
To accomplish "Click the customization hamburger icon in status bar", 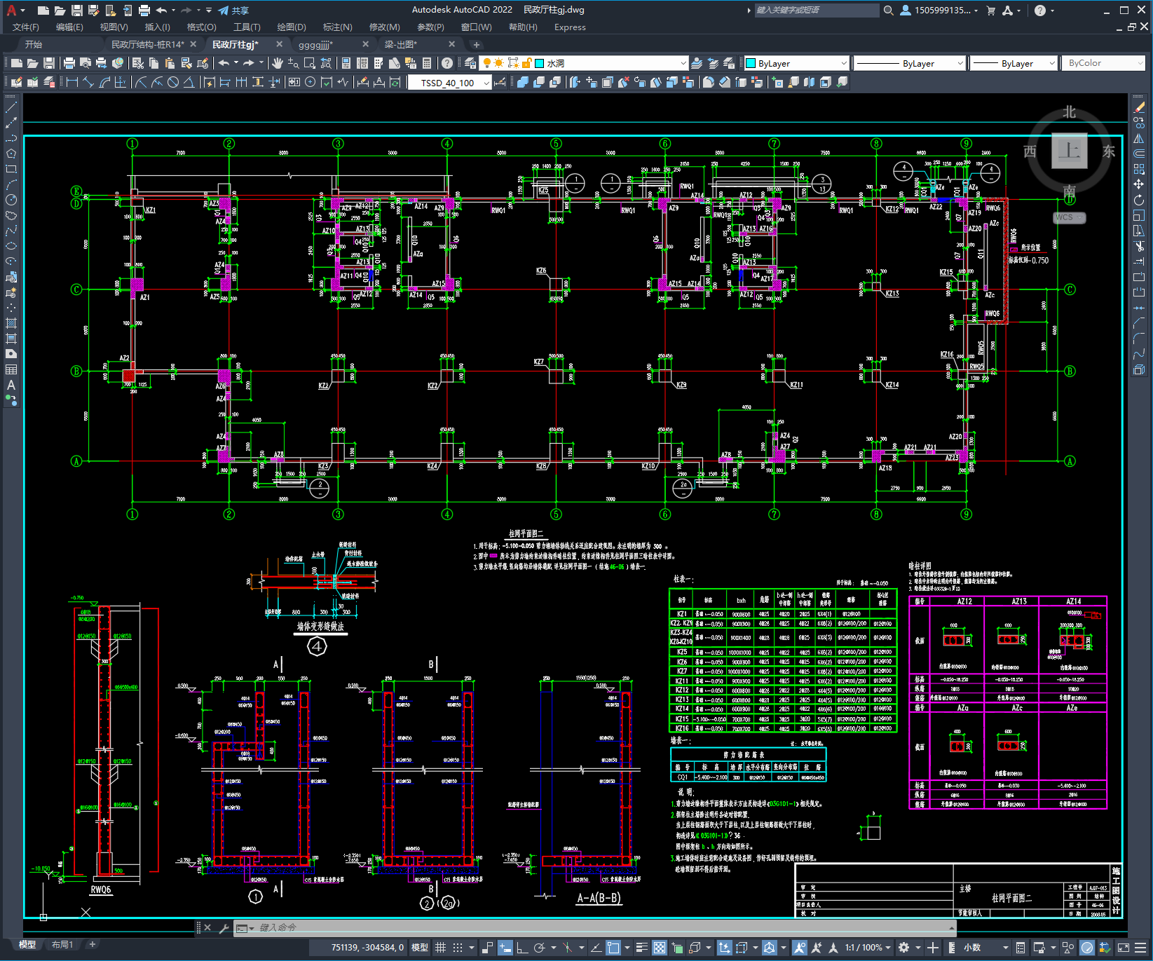I will coord(1139,948).
